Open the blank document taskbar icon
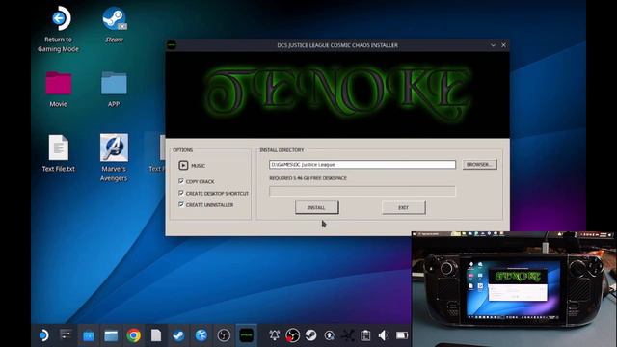The width and height of the screenshot is (617, 347). [x=156, y=335]
